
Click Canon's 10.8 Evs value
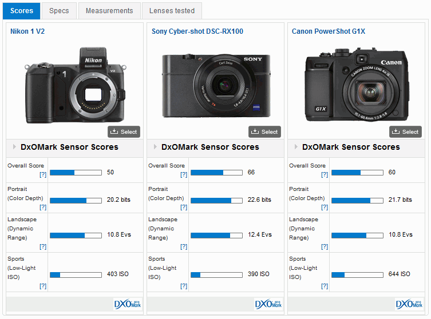(401, 234)
